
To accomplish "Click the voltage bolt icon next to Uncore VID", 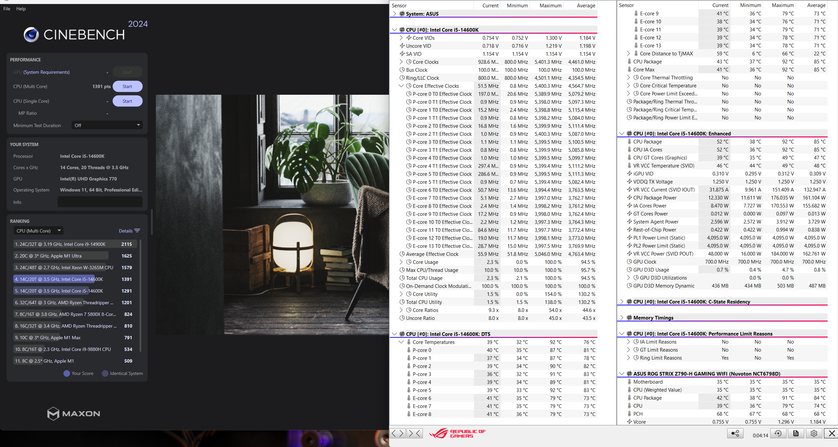I will [x=402, y=46].
